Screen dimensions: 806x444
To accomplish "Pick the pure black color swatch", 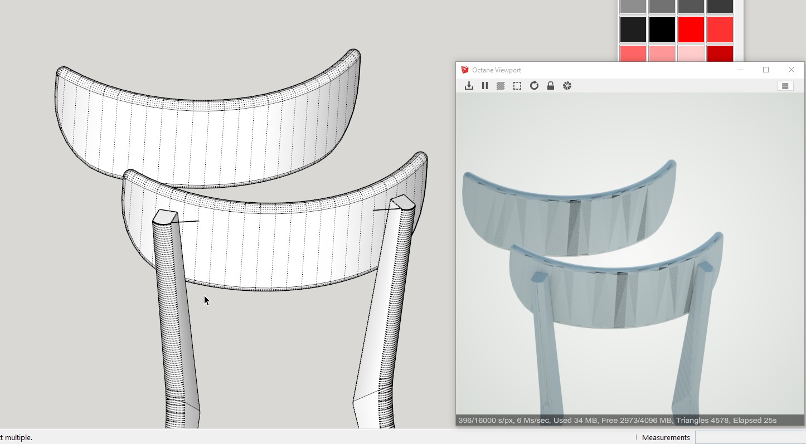I will [x=662, y=30].
